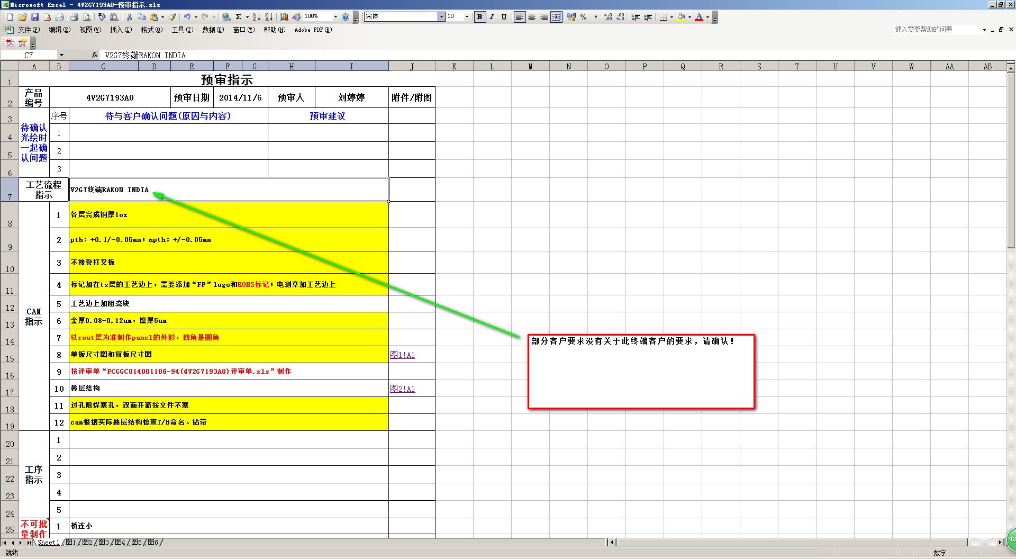Open the paste options dropdown arrow
Image resolution: width=1016 pixels, height=559 pixels.
[162, 17]
